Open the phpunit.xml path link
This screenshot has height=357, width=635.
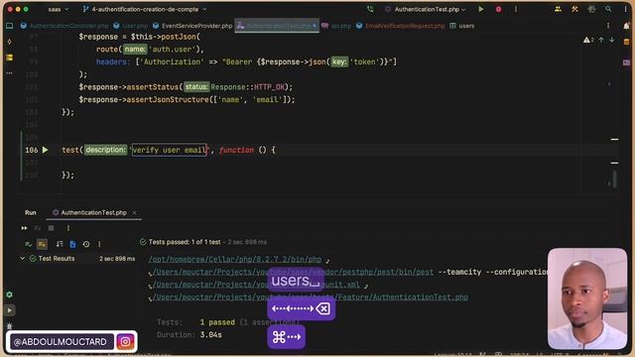[256, 285]
